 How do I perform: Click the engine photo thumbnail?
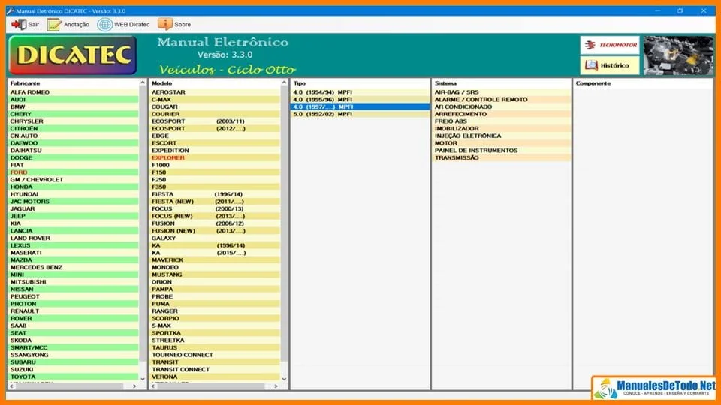(678, 55)
